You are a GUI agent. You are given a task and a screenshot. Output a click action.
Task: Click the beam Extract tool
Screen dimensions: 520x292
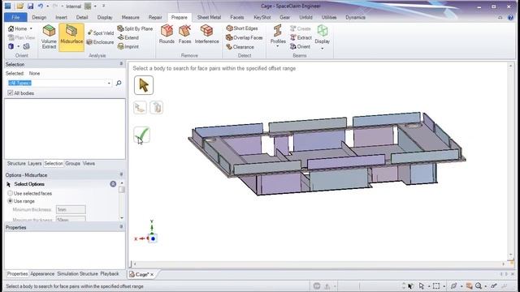coord(301,37)
